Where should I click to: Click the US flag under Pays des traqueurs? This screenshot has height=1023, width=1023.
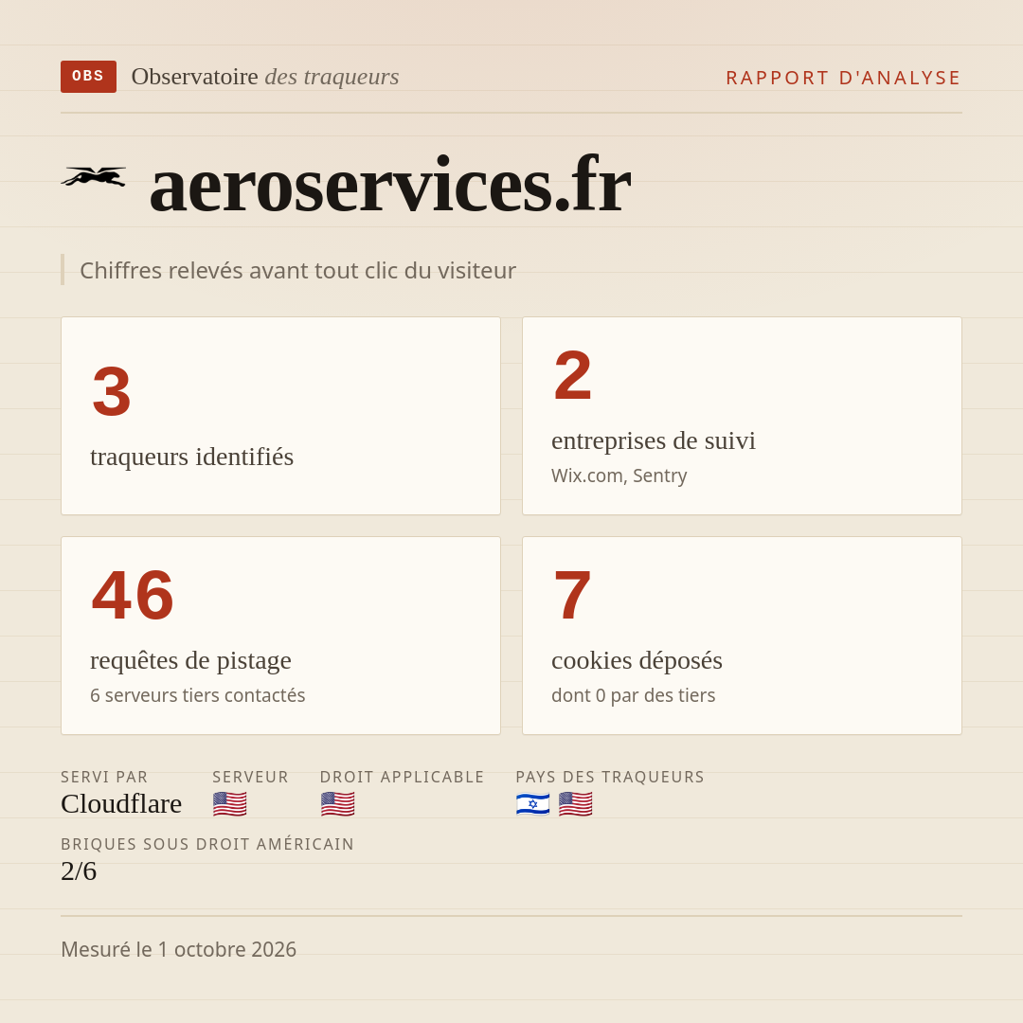pyautogui.click(x=576, y=804)
